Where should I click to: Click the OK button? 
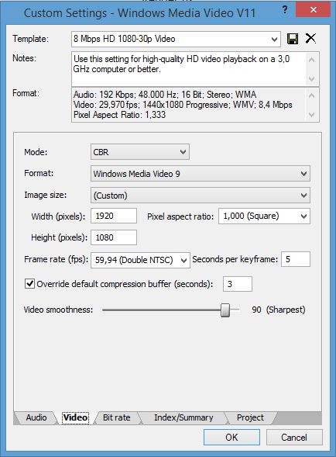click(231, 437)
